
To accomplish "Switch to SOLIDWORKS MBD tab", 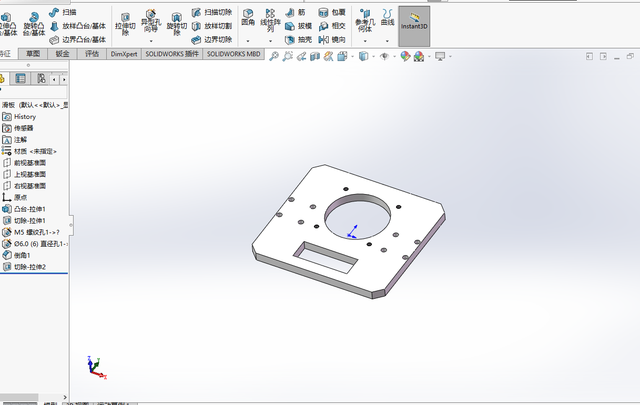I will [233, 54].
